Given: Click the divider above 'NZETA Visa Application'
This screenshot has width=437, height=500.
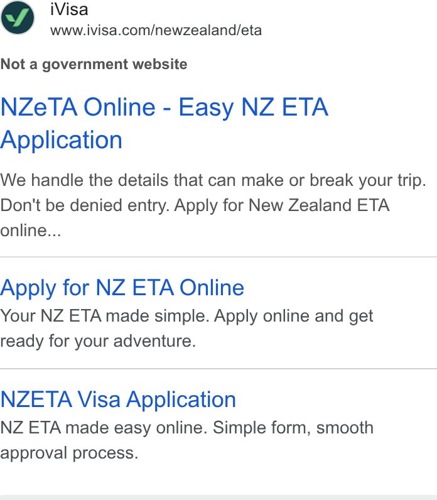Looking at the screenshot, I should click(x=218, y=369).
